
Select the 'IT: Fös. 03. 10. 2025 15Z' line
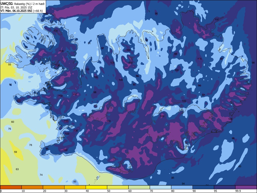(x=16, y=7)
